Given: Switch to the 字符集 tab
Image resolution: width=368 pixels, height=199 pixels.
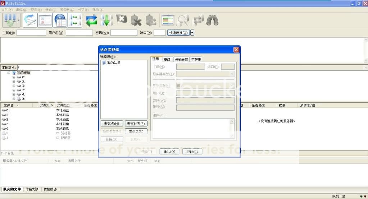Looking at the screenshot, I should [x=196, y=60].
